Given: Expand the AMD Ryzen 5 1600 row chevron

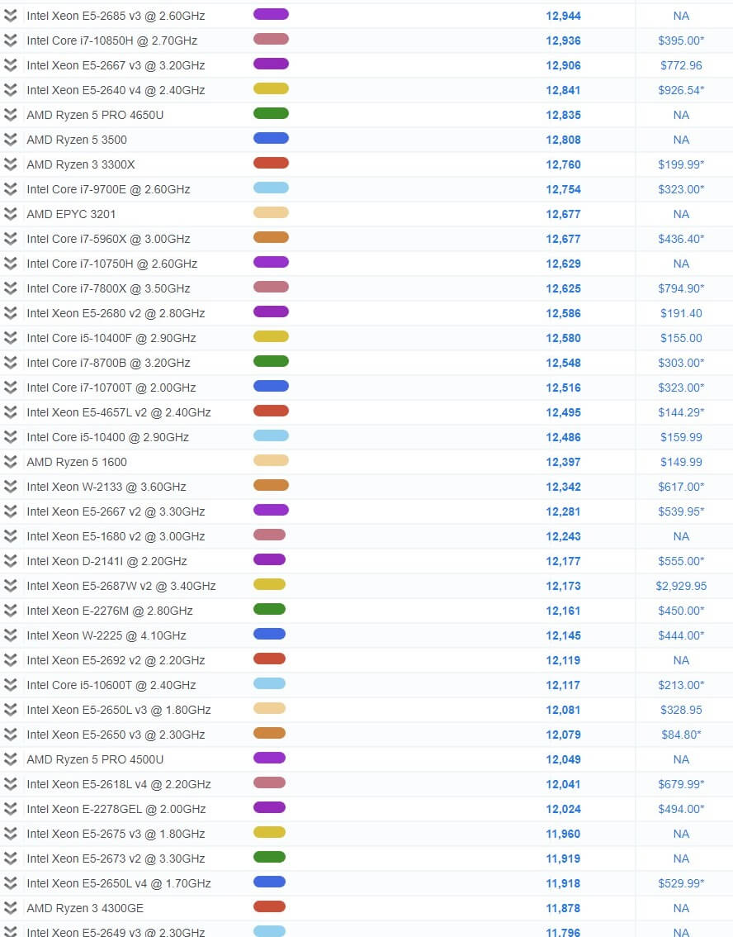Looking at the screenshot, I should click(10, 462).
